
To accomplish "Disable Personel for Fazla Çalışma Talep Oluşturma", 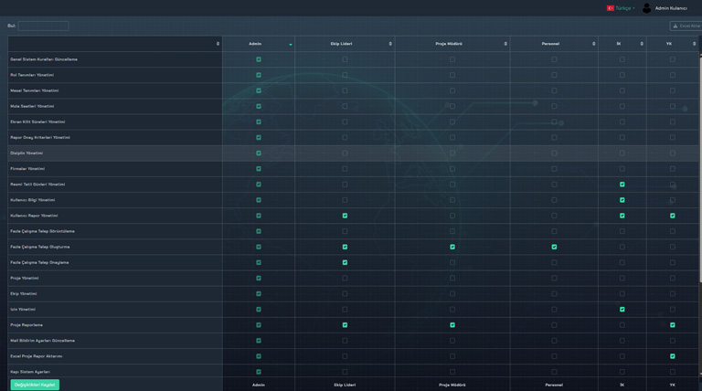I will 554,247.
